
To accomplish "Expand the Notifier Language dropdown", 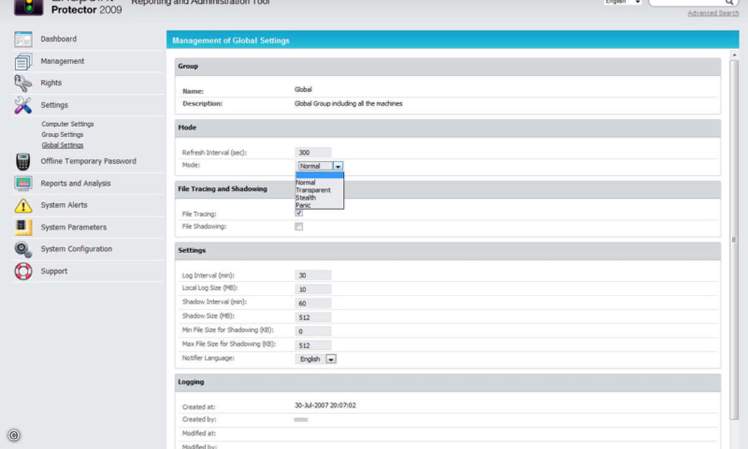I will coord(331,359).
